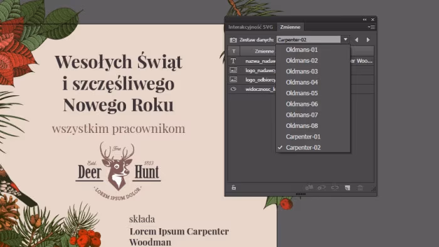This screenshot has width=439, height=247.
Task: Go to the previous data set arrow
Action: (x=356, y=39)
